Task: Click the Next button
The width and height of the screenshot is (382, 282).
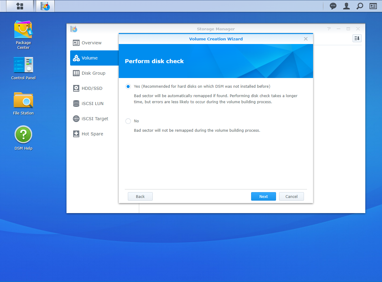Action: [263, 196]
